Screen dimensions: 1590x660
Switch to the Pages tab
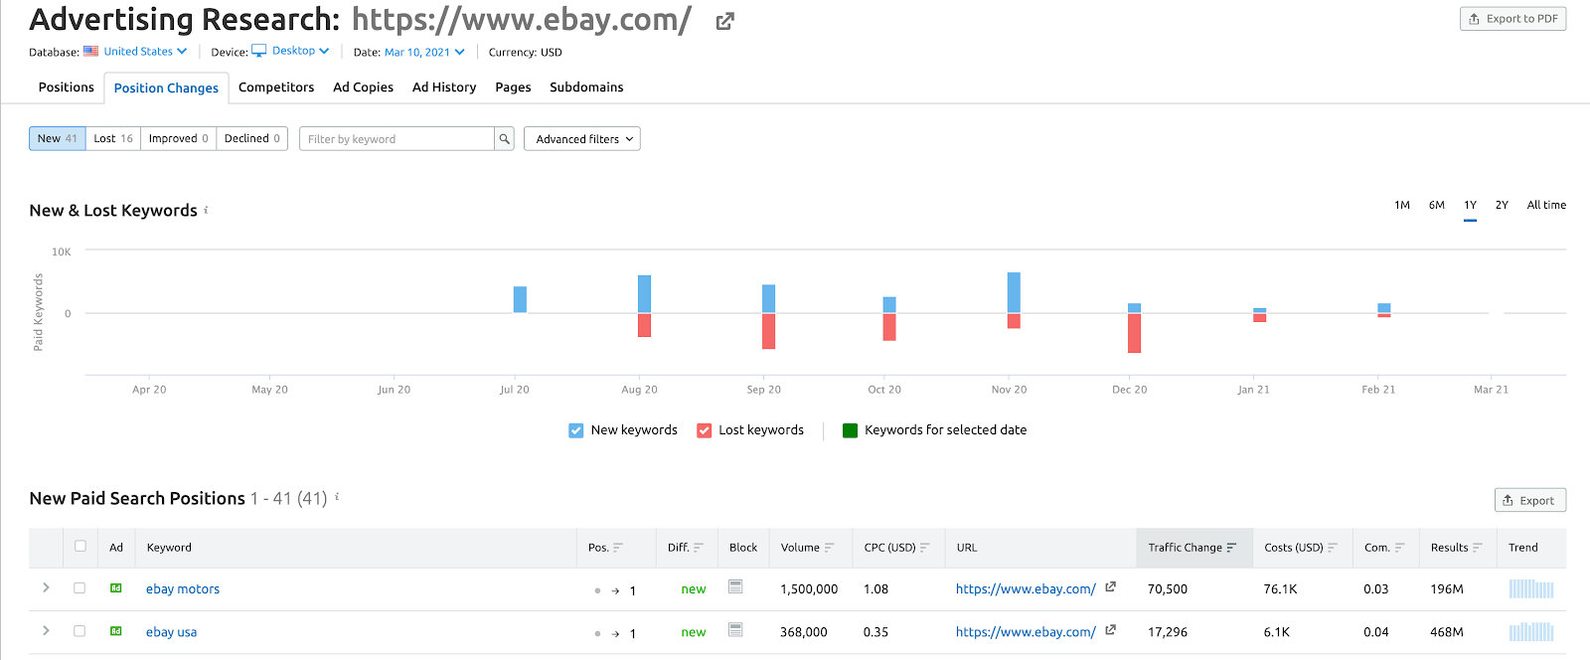pos(514,87)
